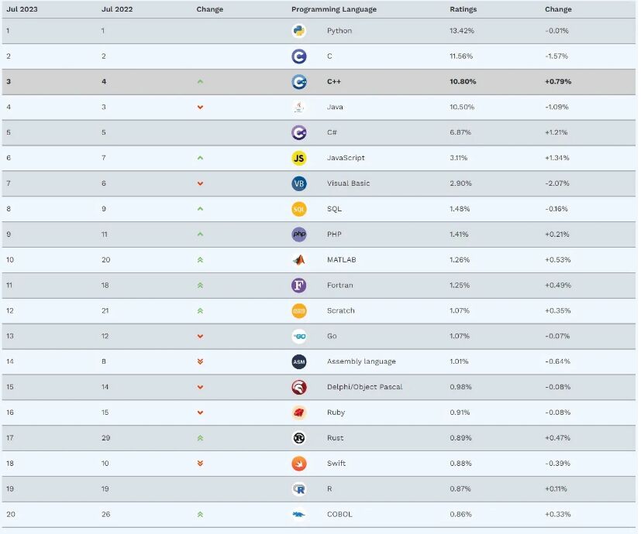Click the Rust gear logo icon

298,438
